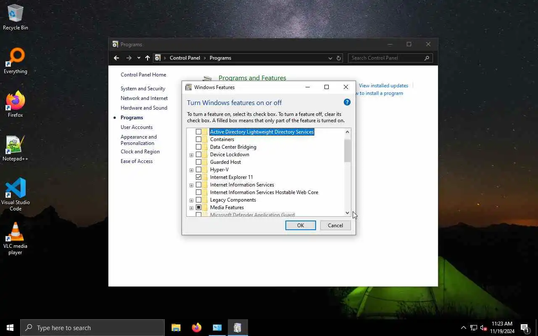Image resolution: width=538 pixels, height=336 pixels.
Task: Open System and Security category
Action: (143, 89)
